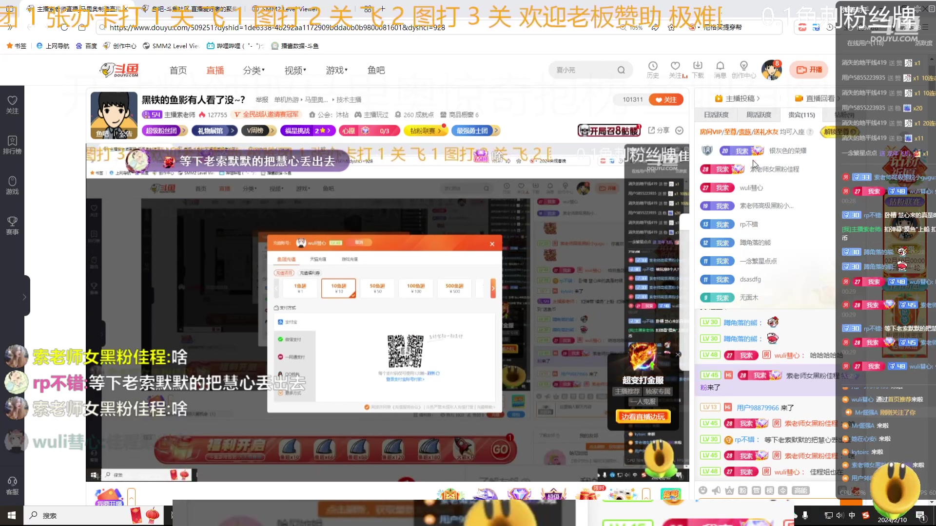
Task: Click the orange 开播 button
Action: (809, 70)
